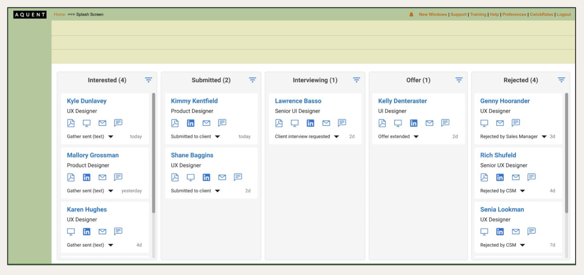Click the Rejected column scrollbar

566,153
